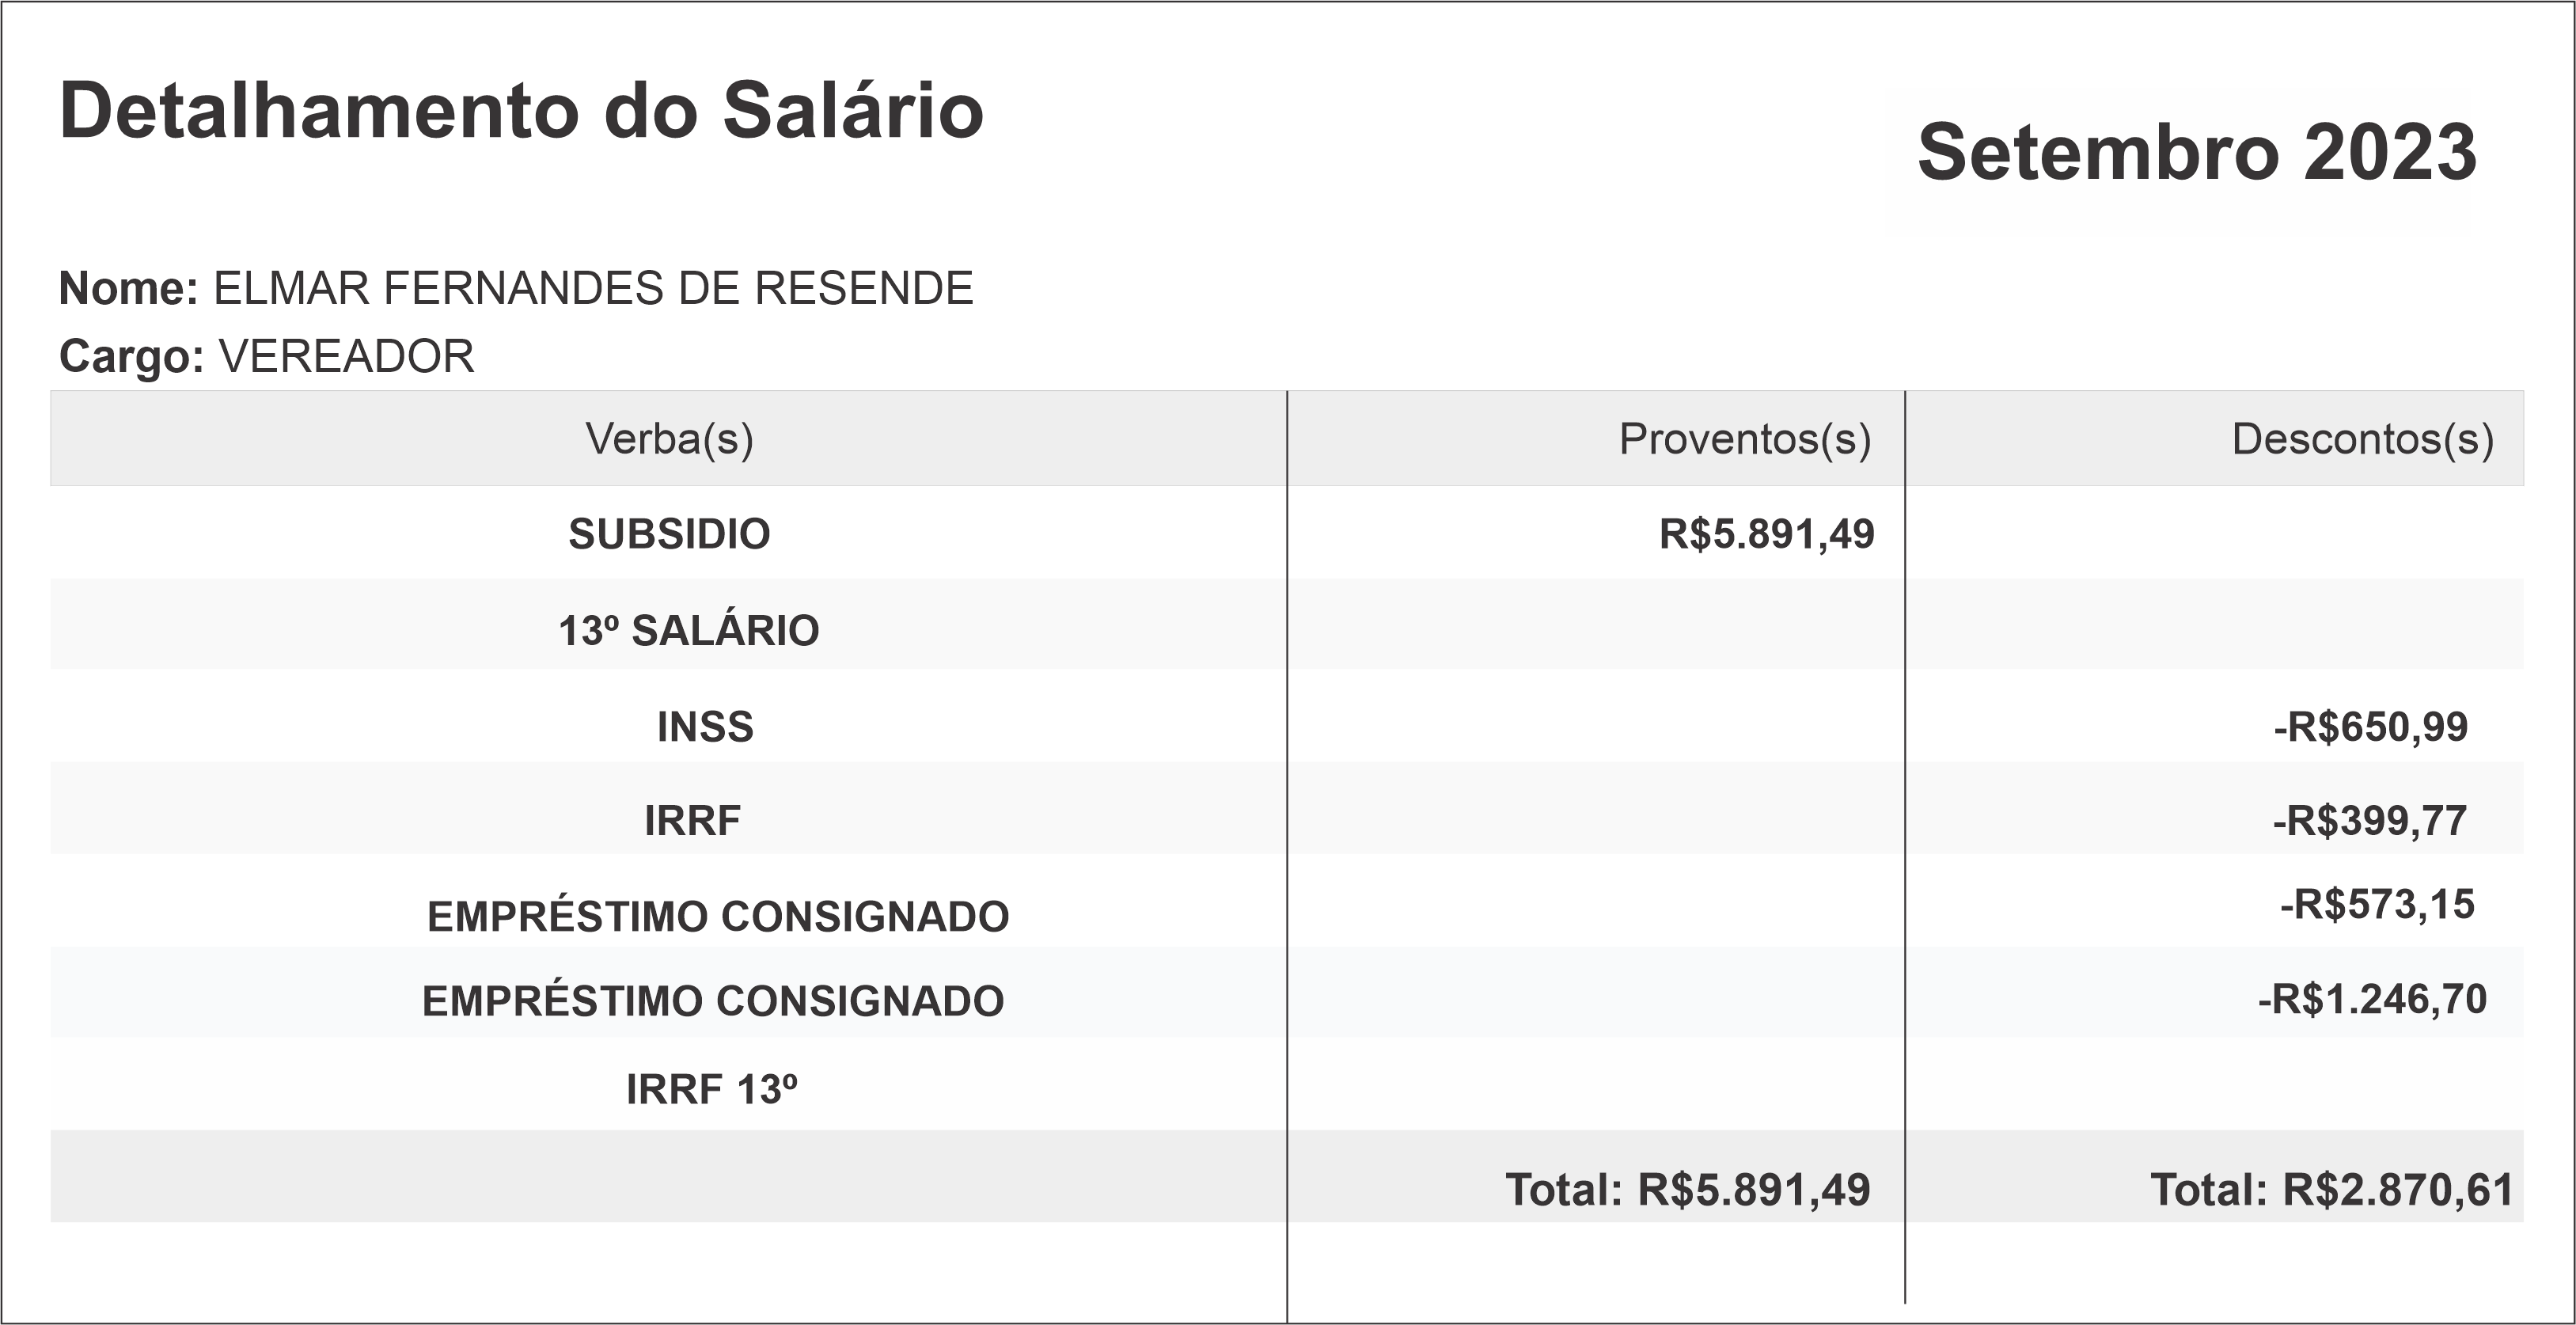Click the "Proventos(s)" column header
The image size is (2576, 1325).
tap(1744, 439)
